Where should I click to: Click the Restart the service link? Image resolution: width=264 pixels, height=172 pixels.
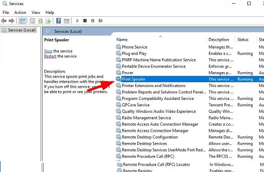pyautogui.click(x=50, y=56)
